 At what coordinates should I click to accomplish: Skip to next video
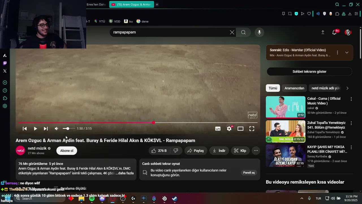point(46,129)
